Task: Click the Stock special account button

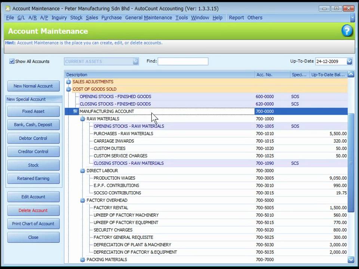Action: (33, 165)
